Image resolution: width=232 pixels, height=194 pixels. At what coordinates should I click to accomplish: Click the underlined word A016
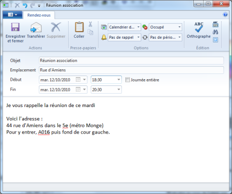pos(44,132)
